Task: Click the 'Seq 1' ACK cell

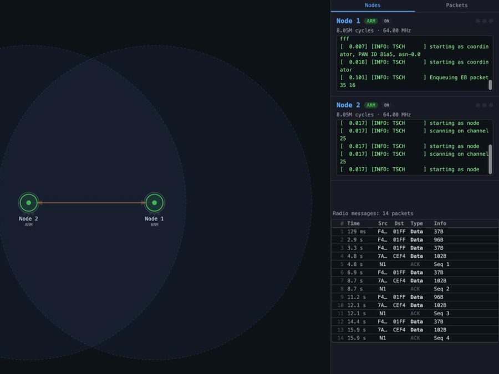Action: tap(441, 264)
